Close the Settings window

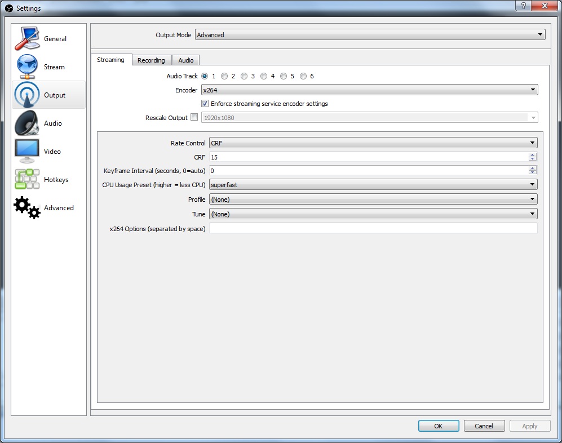point(545,6)
